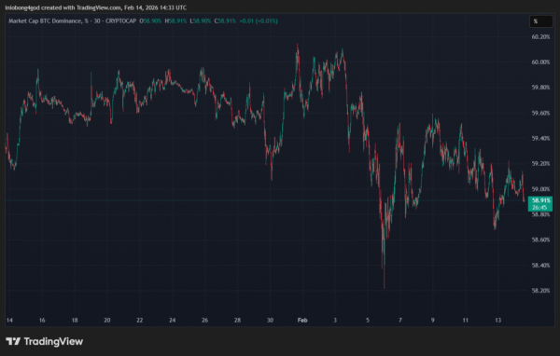
Task: Click the CRYPTOCAP source label in the title
Action: 120,21
